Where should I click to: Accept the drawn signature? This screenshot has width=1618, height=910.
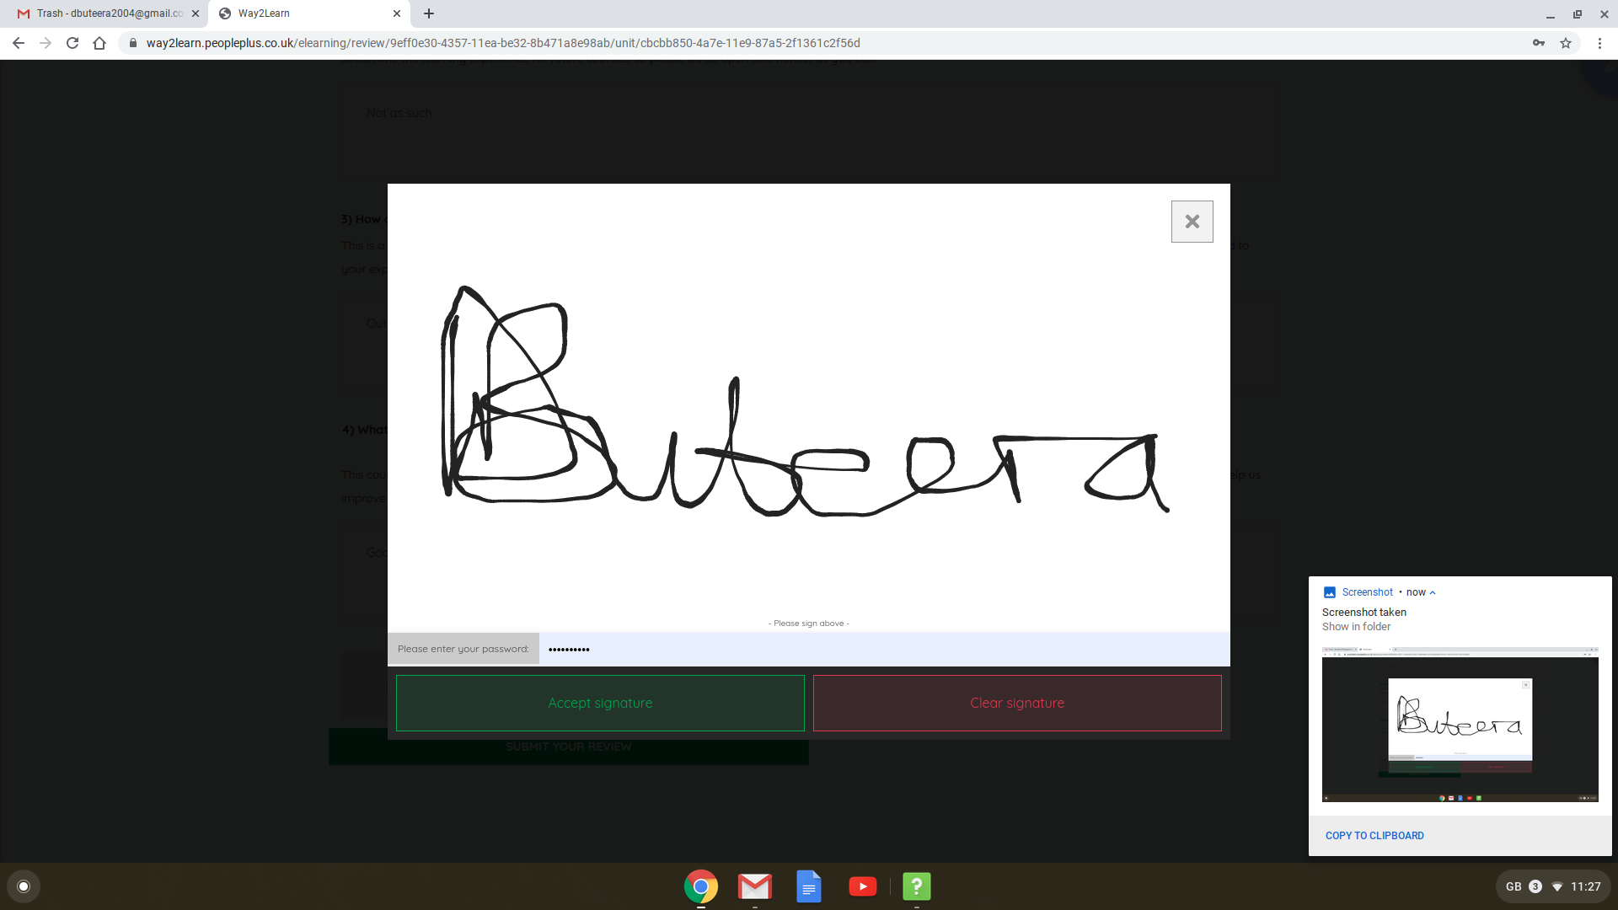[x=599, y=703]
